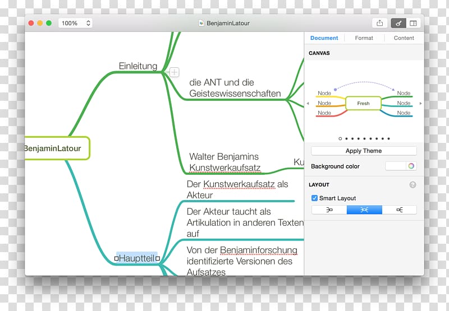Select the two-sided centered layout icon
This screenshot has width=449, height=311.
pos(364,210)
